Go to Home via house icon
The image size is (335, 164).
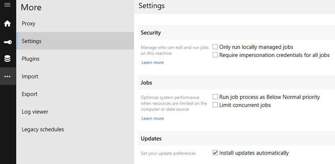click(x=8, y=24)
